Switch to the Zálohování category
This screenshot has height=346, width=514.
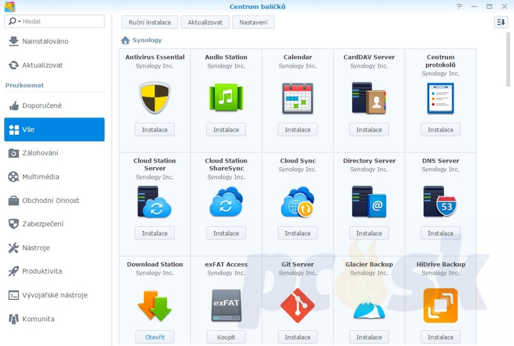40,153
